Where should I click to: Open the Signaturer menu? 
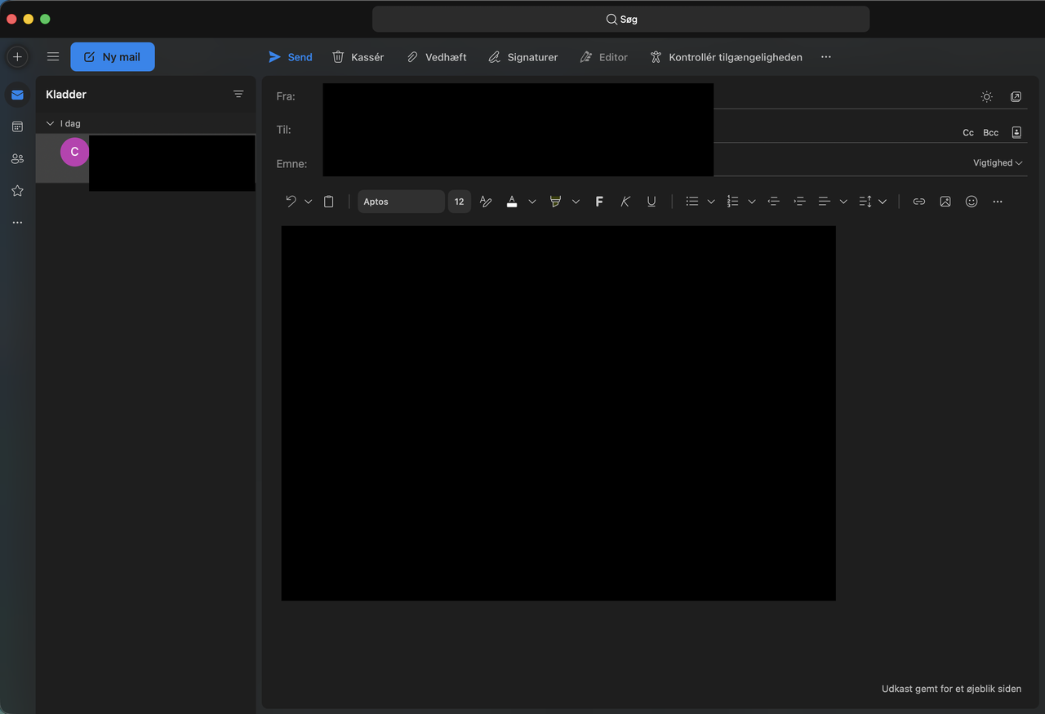tap(522, 57)
